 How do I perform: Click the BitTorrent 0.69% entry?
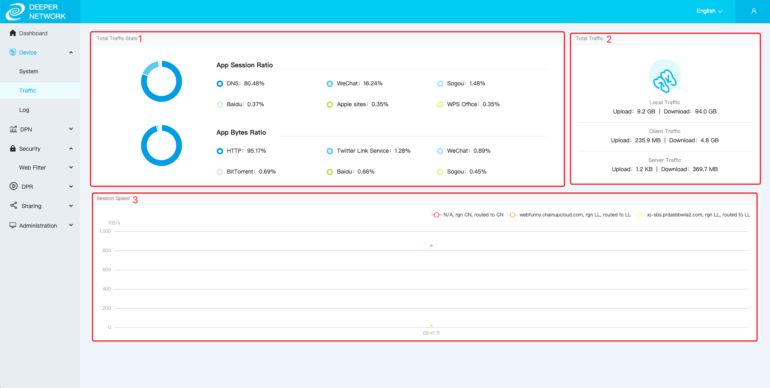[246, 172]
